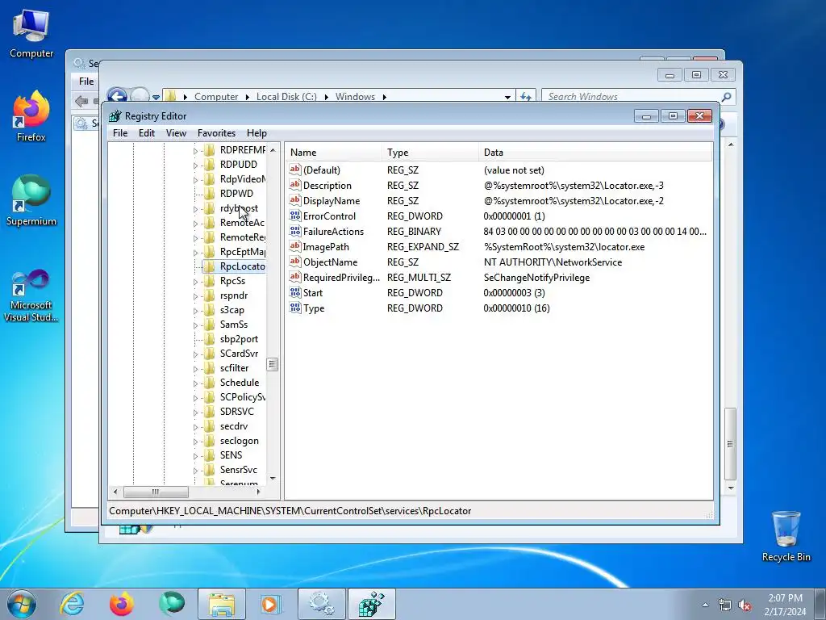This screenshot has height=620, width=826.
Task: Sort values by the Type column header
Action: (x=430, y=153)
